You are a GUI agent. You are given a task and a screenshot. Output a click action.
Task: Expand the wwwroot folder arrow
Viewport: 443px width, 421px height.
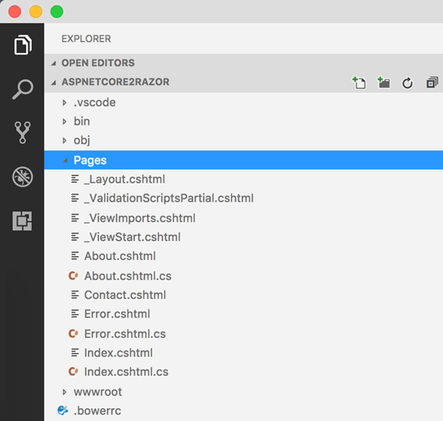[64, 392]
